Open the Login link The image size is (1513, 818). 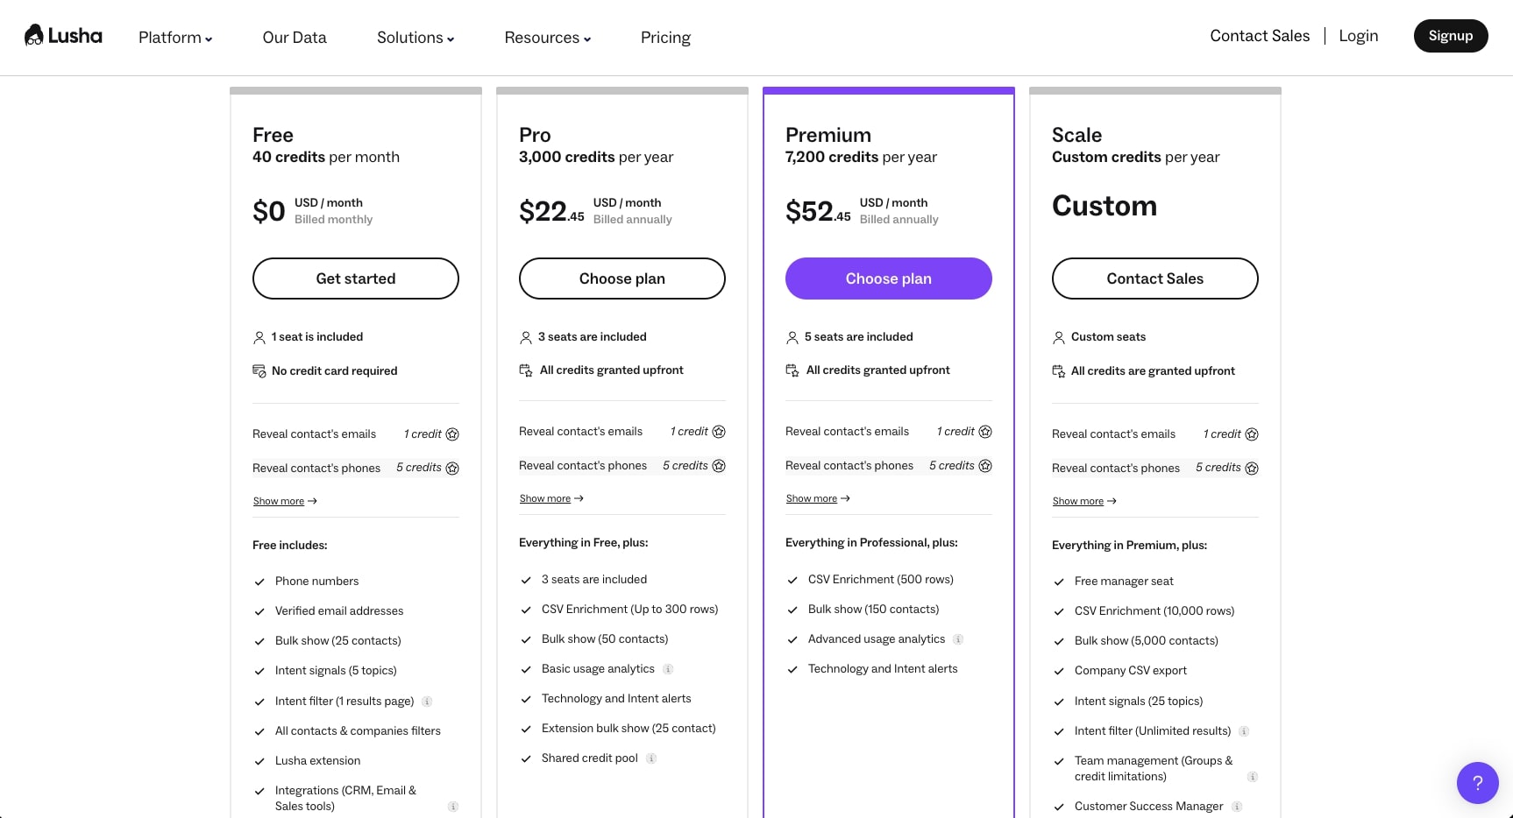point(1358,36)
